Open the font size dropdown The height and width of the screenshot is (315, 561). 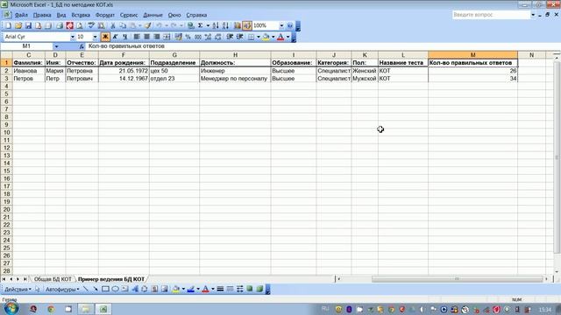pos(95,37)
